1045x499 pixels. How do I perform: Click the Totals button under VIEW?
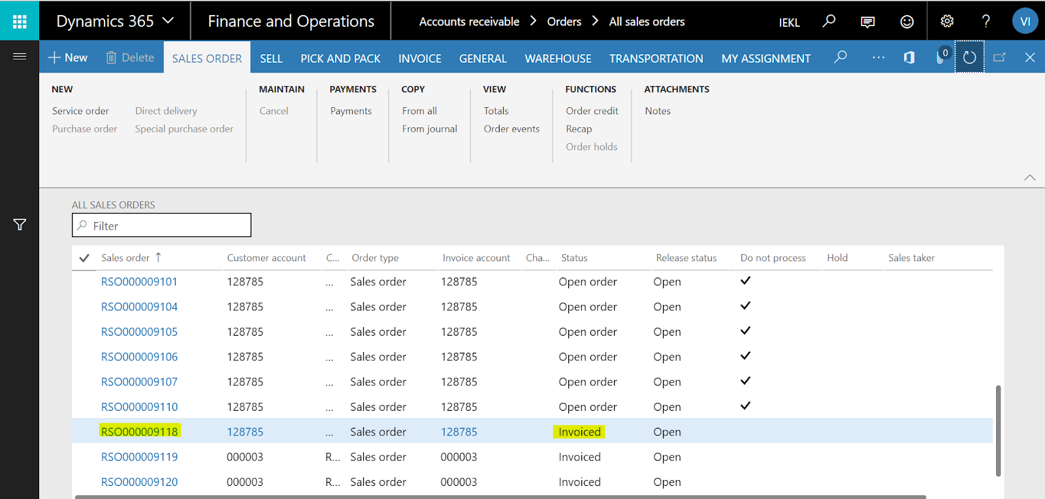point(496,111)
